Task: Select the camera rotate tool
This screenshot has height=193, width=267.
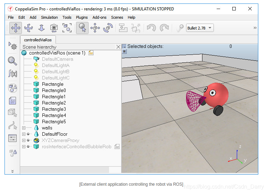Action: 28,28
